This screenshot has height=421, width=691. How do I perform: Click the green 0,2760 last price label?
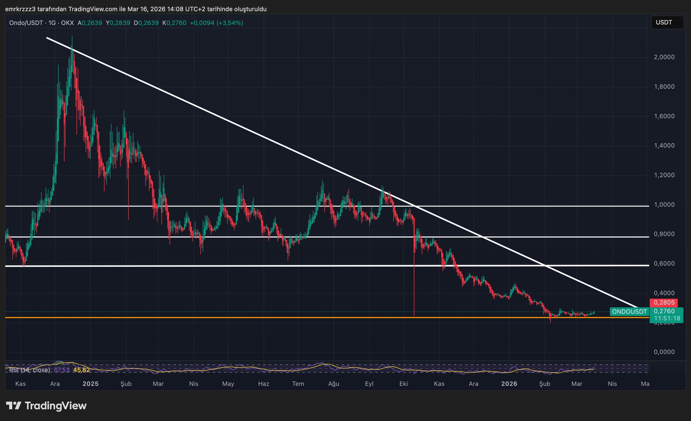(x=664, y=311)
